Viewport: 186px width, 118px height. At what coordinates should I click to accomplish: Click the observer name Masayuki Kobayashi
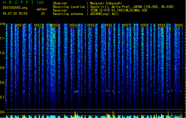click(106, 3)
